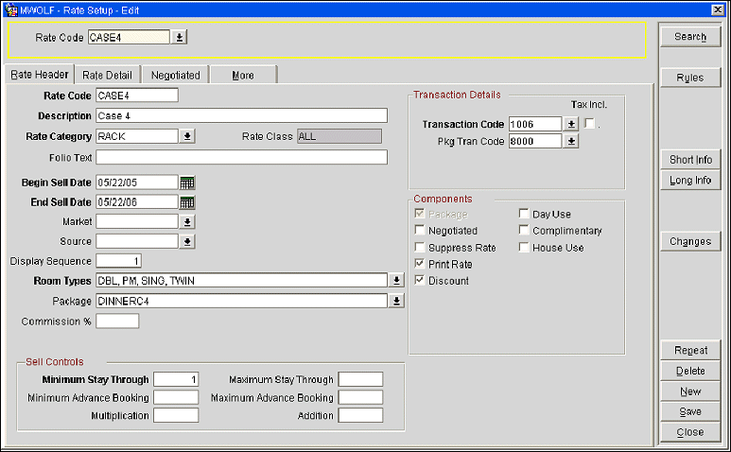This screenshot has width=731, height=452.
Task: Open the Begin Sell Date calendar picker
Action: pos(187,183)
